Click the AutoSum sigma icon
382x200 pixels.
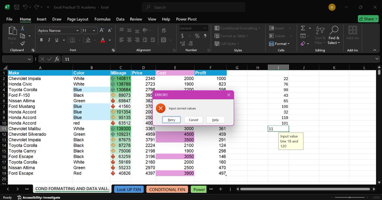click(303, 28)
